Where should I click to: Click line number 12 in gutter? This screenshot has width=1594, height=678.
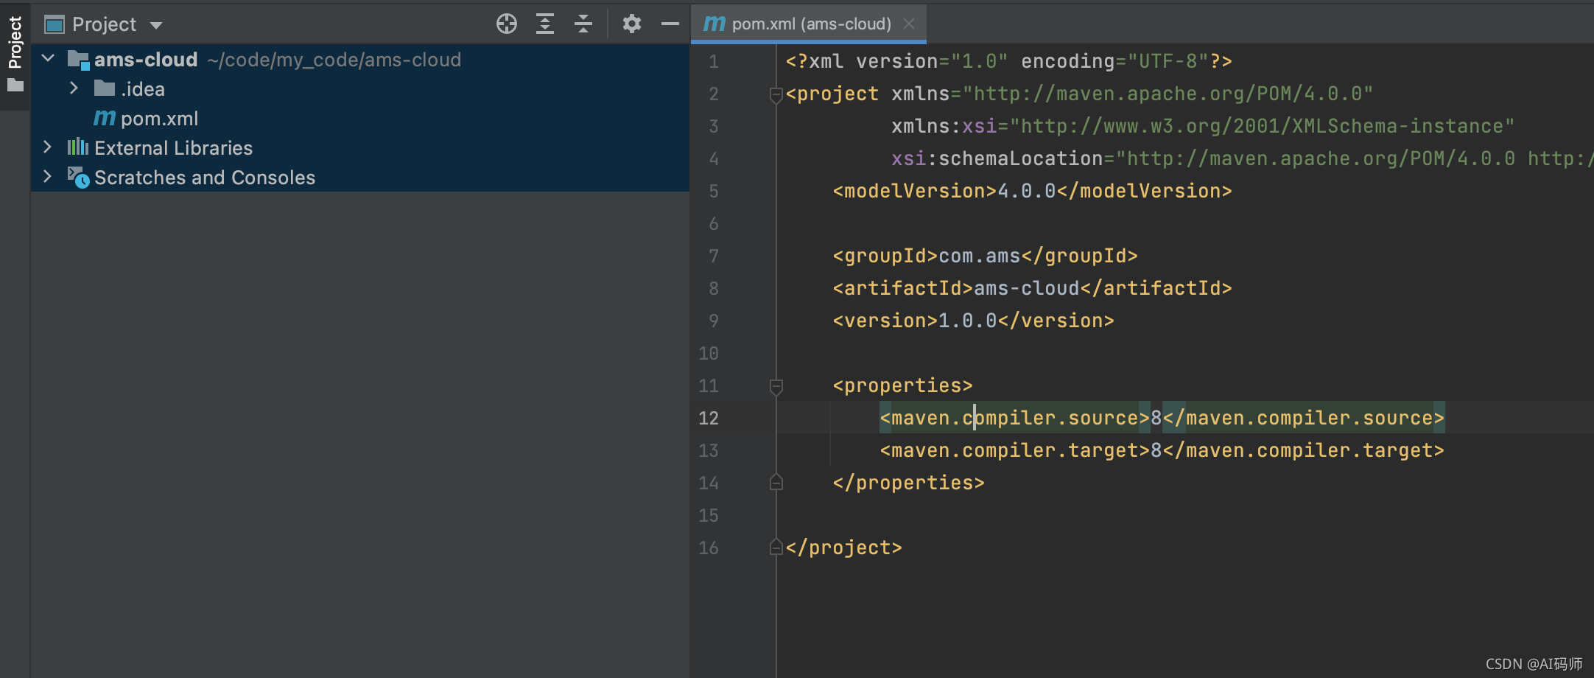(709, 418)
